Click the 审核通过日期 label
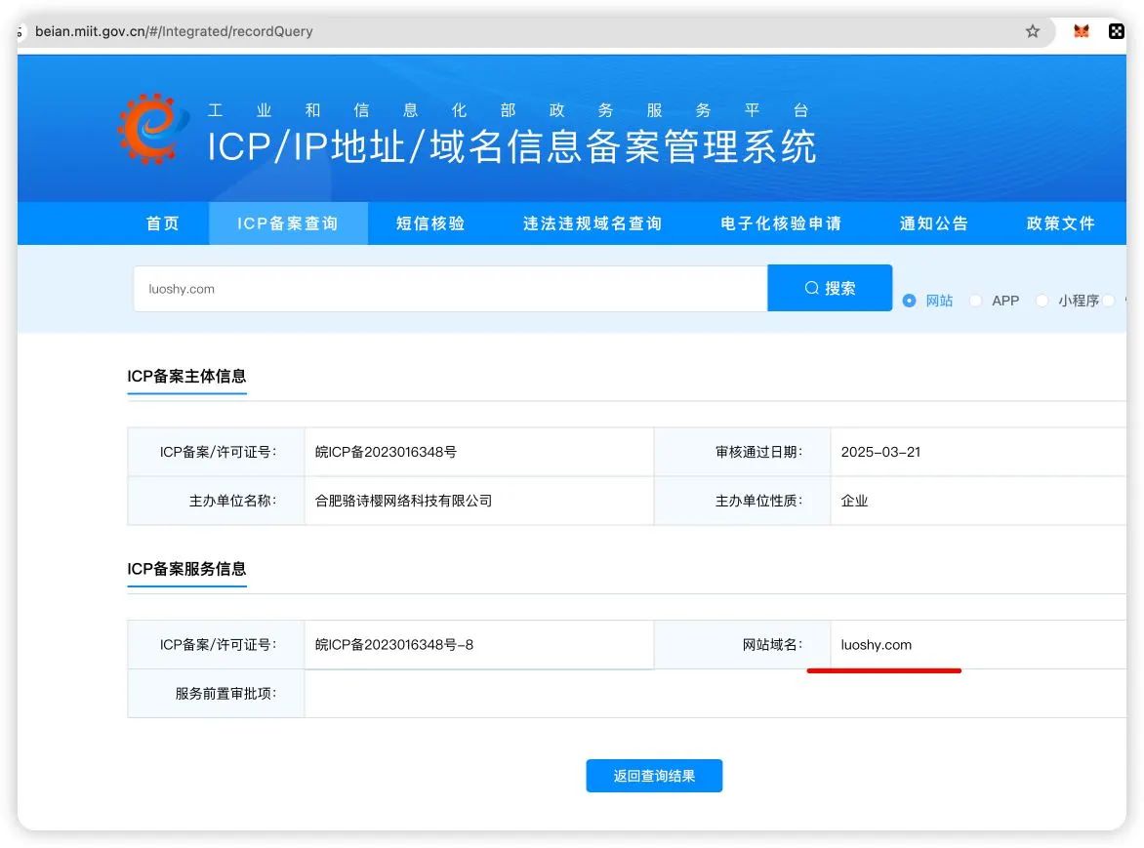1144x848 pixels. (758, 452)
